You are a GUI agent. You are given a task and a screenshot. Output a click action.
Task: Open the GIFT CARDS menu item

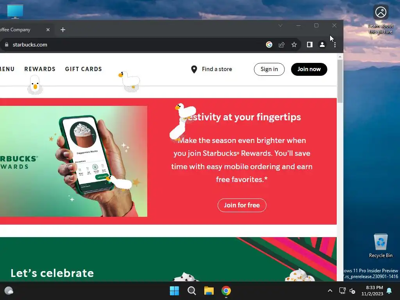[x=84, y=69]
